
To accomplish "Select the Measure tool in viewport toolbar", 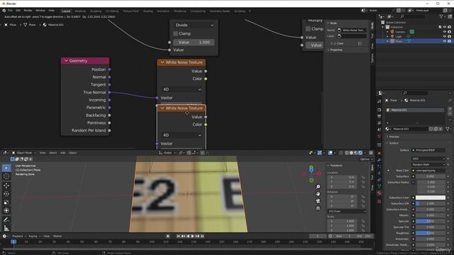I will click(x=6, y=228).
